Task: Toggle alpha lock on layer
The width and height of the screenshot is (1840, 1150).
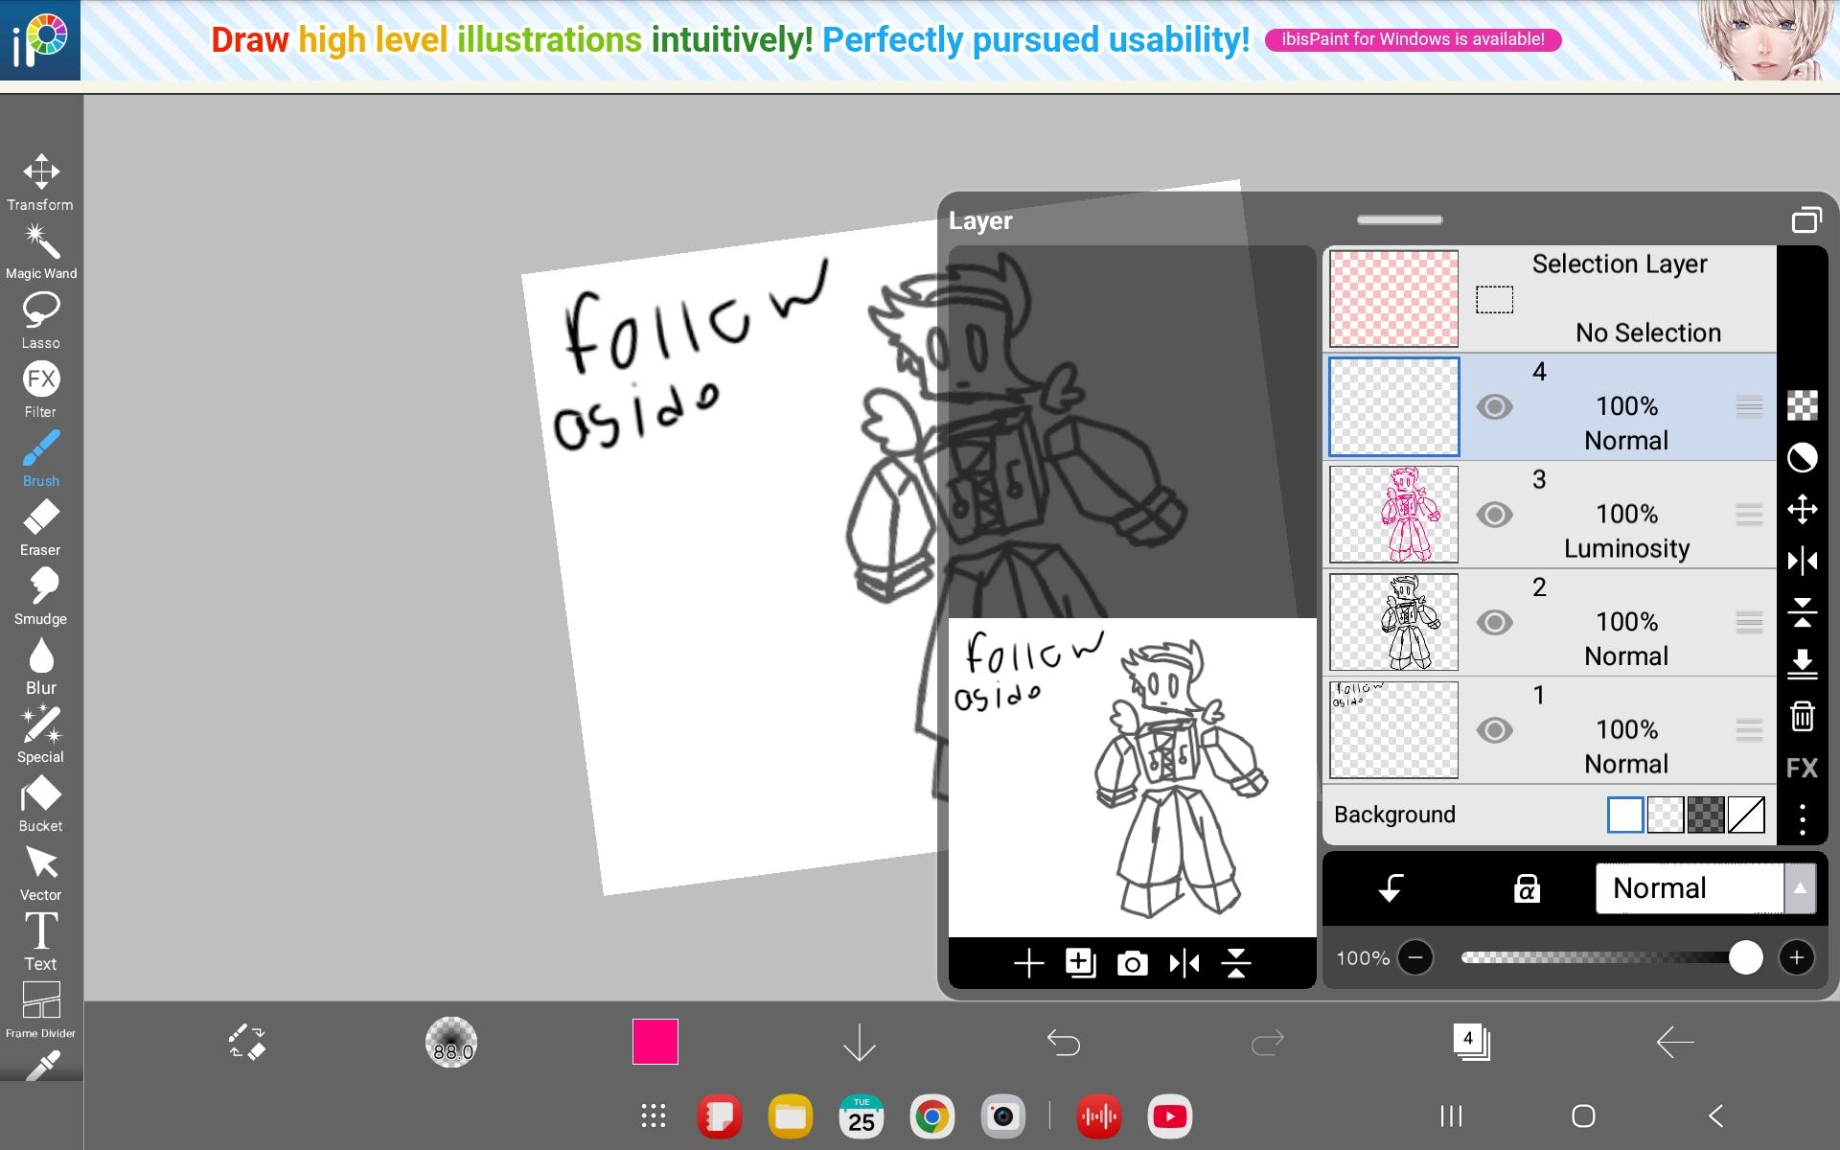Action: [1527, 888]
